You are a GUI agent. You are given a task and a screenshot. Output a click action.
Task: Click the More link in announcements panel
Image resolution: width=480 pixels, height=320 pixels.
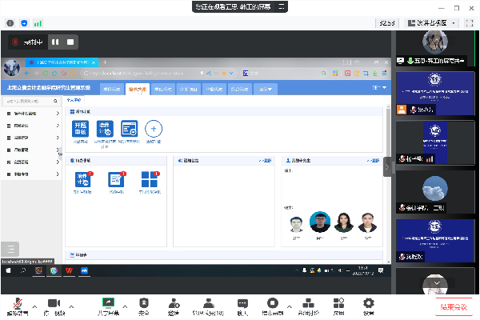coord(266,161)
